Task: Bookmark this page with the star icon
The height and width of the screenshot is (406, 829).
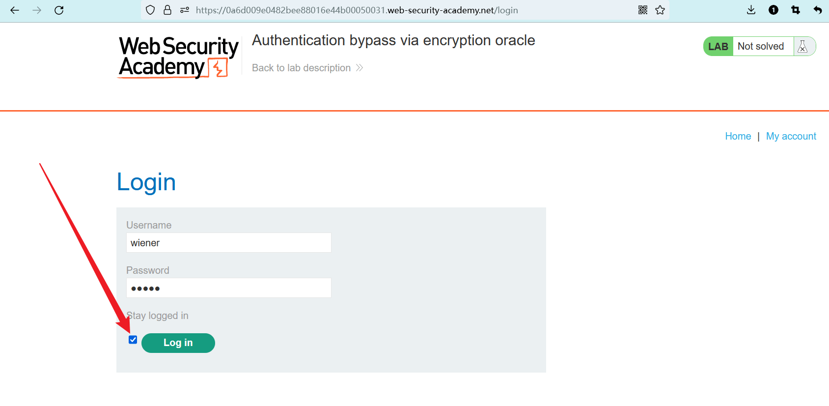Action: [x=660, y=10]
